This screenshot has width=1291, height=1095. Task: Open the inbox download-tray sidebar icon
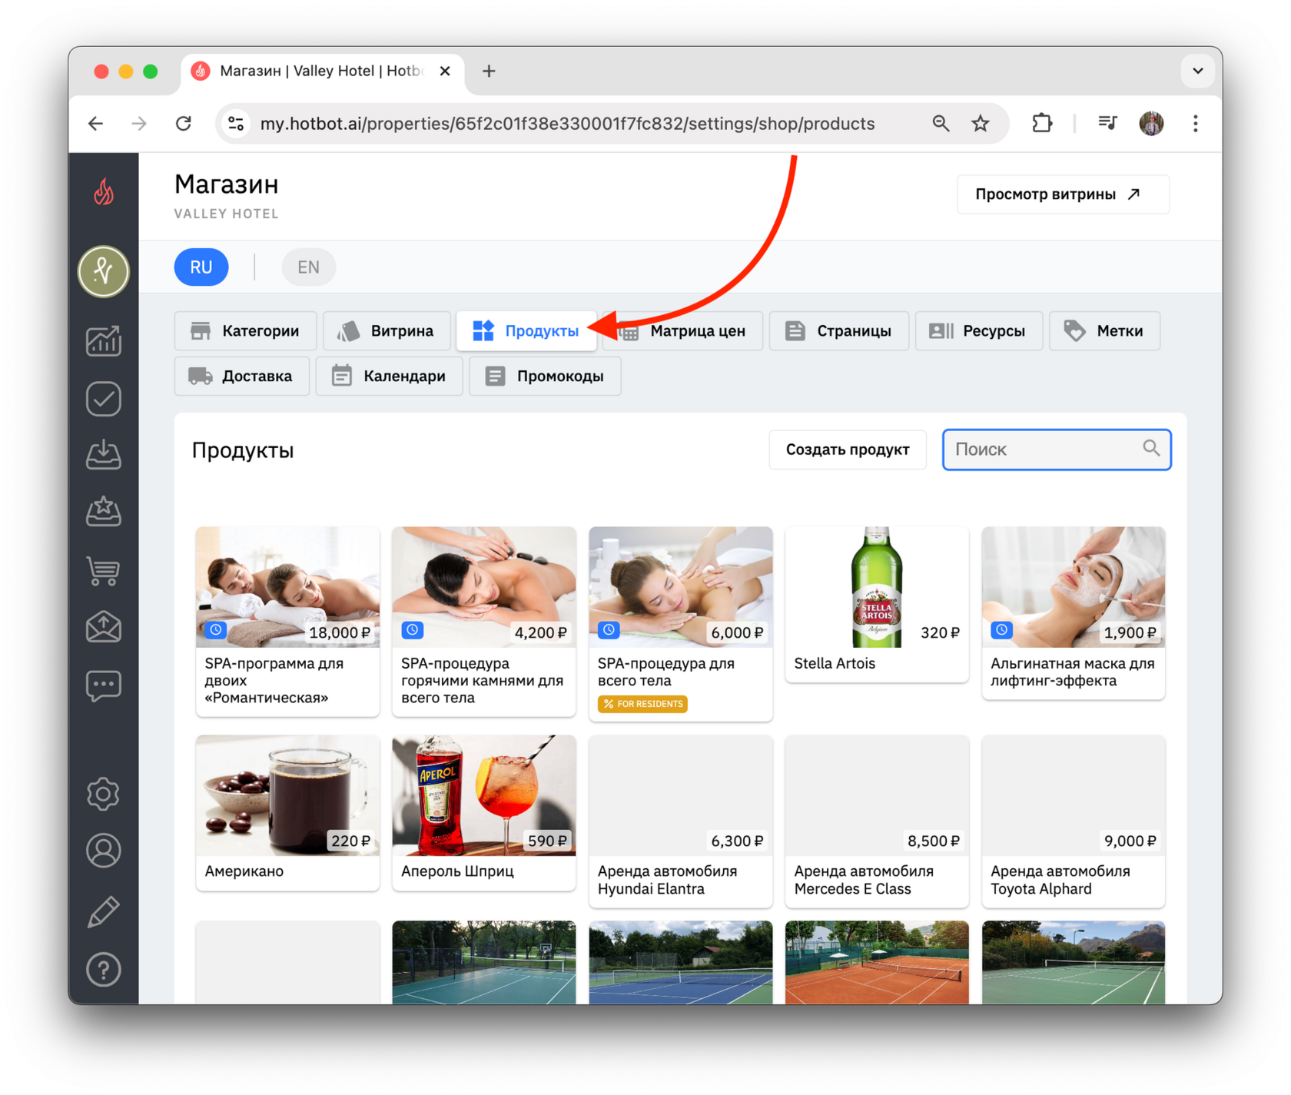pos(104,455)
